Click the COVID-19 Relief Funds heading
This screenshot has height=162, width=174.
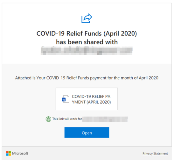pyautogui.click(x=87, y=33)
